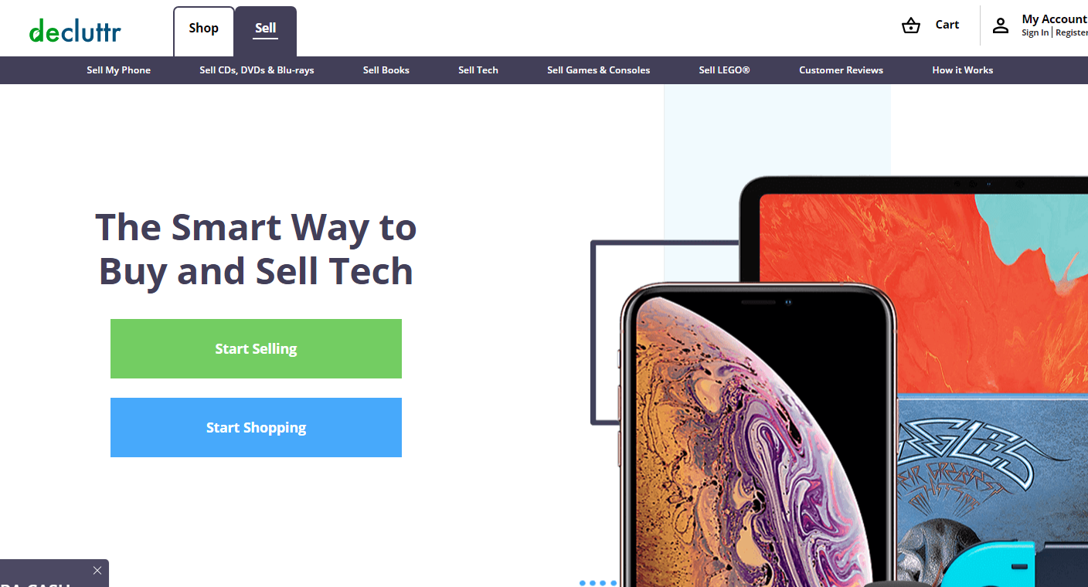Image resolution: width=1088 pixels, height=587 pixels.
Task: View Customer Reviews
Action: (x=841, y=70)
